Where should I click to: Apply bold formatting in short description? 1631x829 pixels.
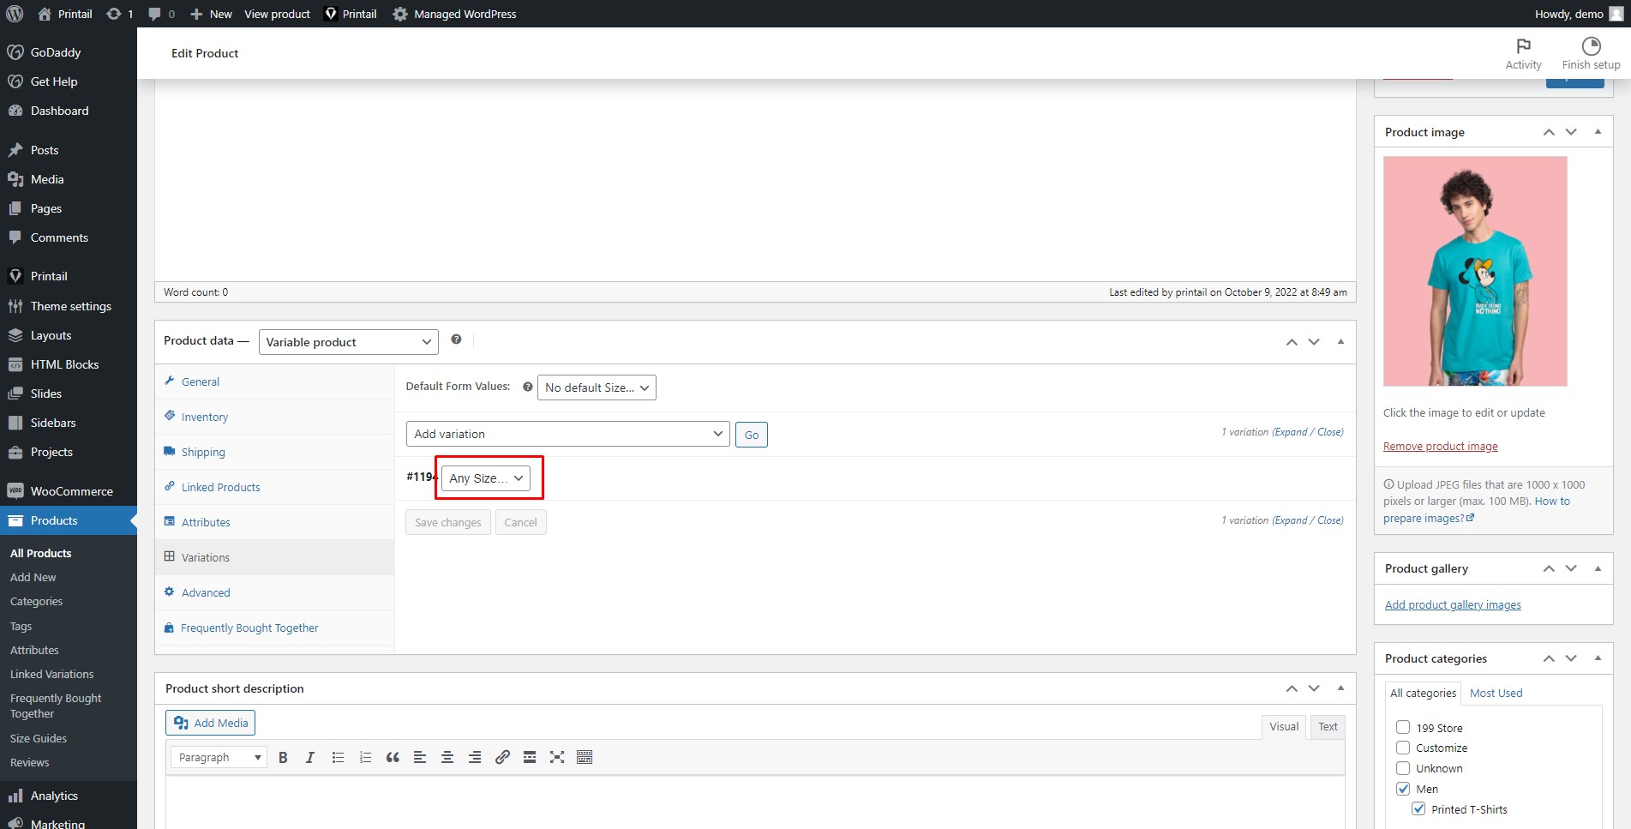(x=283, y=757)
